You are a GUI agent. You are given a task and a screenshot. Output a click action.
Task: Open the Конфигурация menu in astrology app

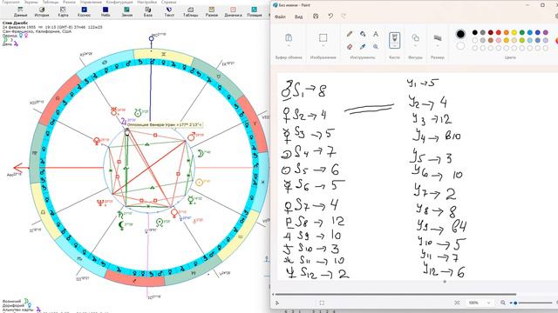(119, 2)
